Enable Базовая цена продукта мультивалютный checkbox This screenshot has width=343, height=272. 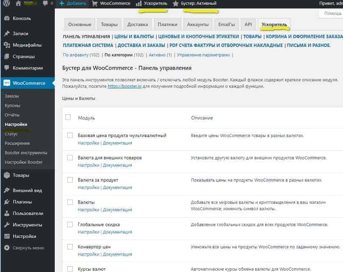click(x=70, y=135)
